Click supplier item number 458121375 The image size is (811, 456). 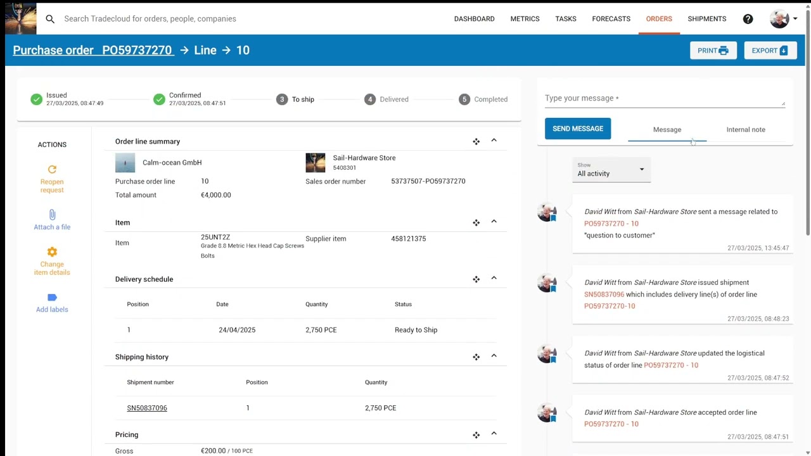pyautogui.click(x=409, y=239)
